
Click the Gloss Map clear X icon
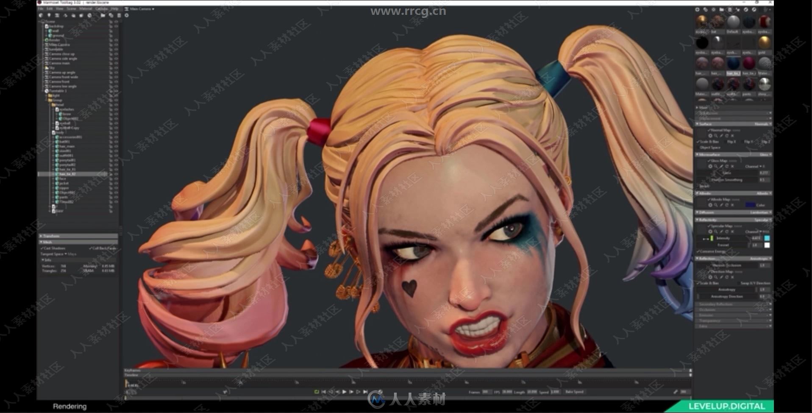click(x=732, y=166)
